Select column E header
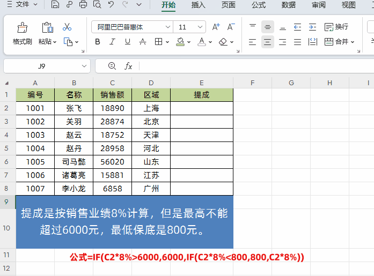Screen dimensions: 374x276 [x=202, y=83]
